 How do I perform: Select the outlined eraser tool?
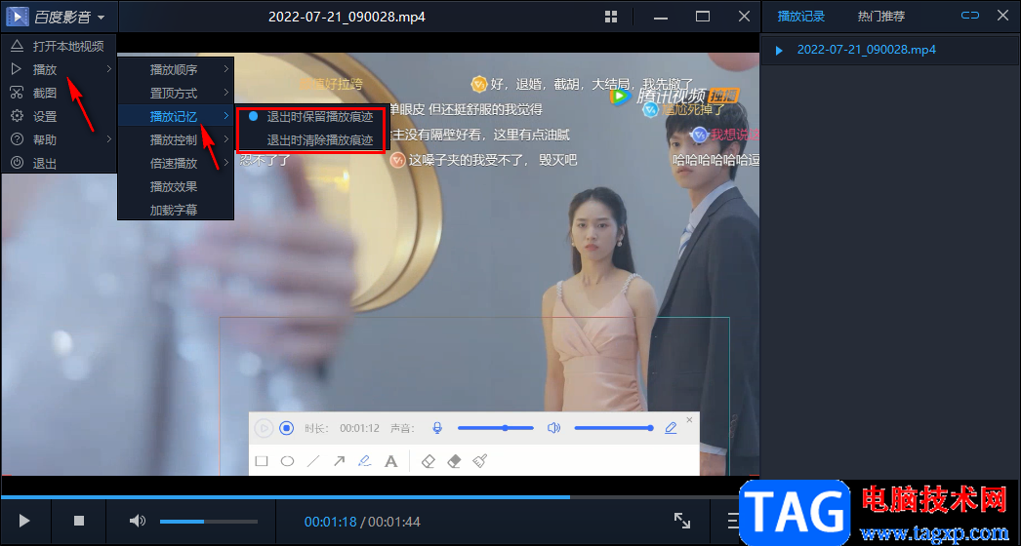(429, 461)
